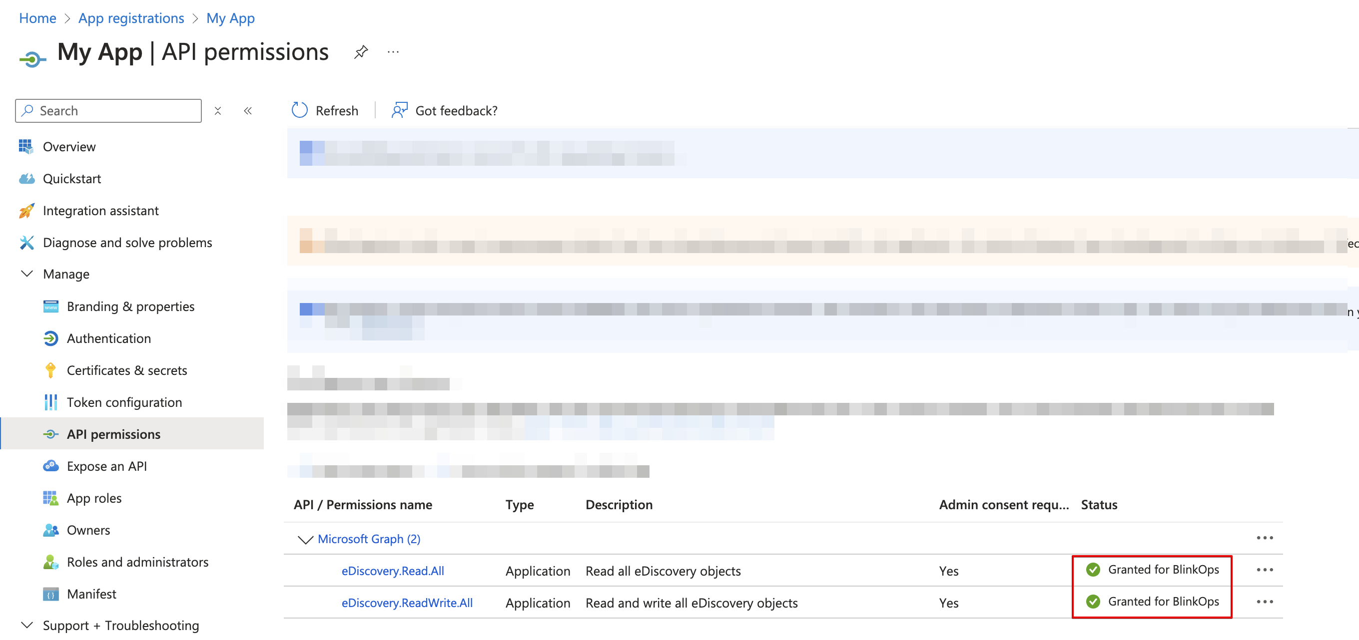Collapse the Manage section chevron
This screenshot has width=1359, height=640.
(26, 273)
